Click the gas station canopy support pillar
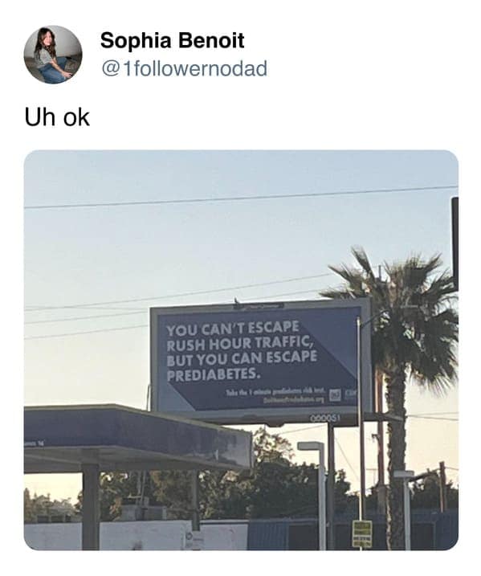Viewport: 481px width, 576px height. 90,507
